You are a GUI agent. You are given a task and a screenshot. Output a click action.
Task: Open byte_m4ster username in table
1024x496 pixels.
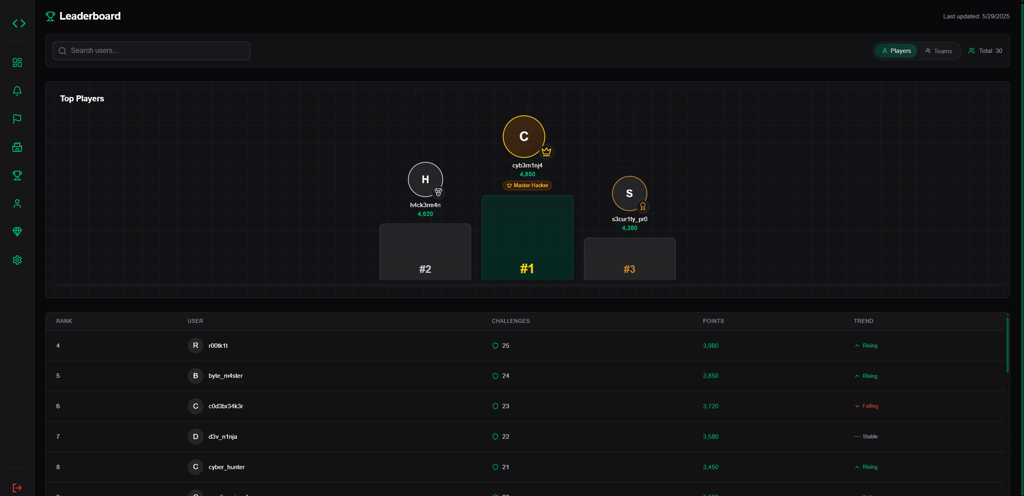point(226,376)
